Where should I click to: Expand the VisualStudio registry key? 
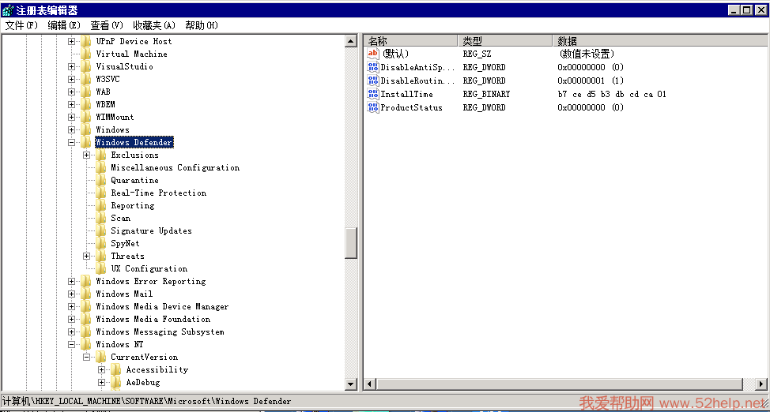tap(72, 67)
